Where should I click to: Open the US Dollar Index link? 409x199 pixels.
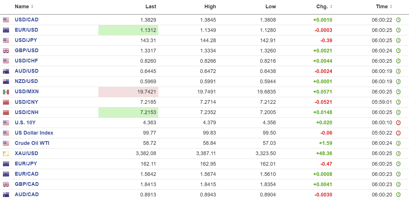tap(34, 133)
